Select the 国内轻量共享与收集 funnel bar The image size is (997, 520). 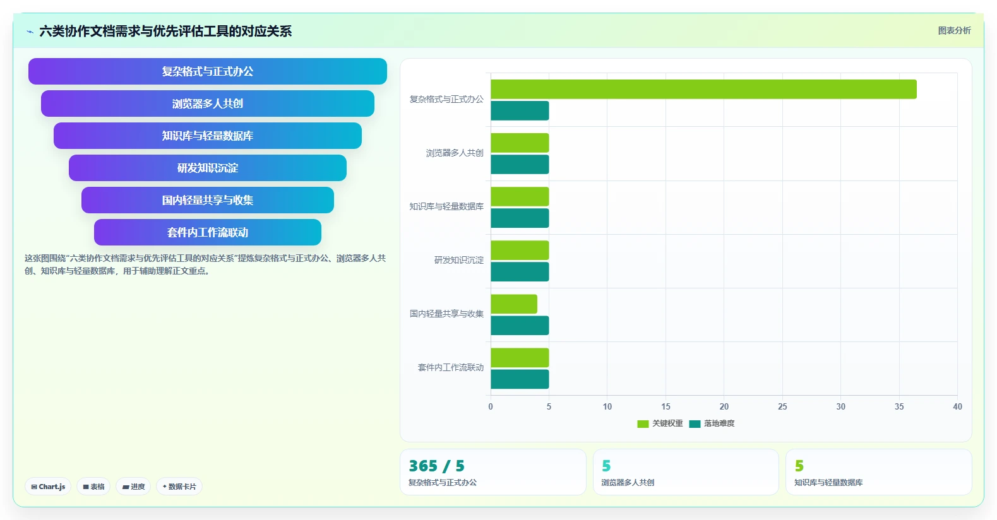coord(208,200)
